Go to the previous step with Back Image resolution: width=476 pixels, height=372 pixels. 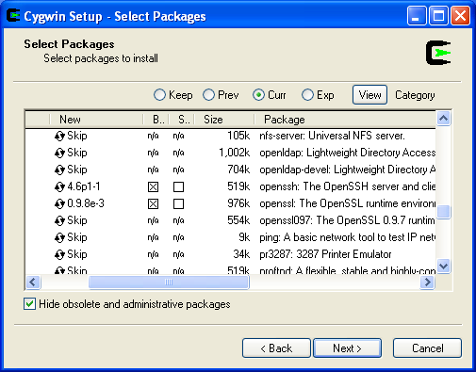pyautogui.click(x=276, y=348)
